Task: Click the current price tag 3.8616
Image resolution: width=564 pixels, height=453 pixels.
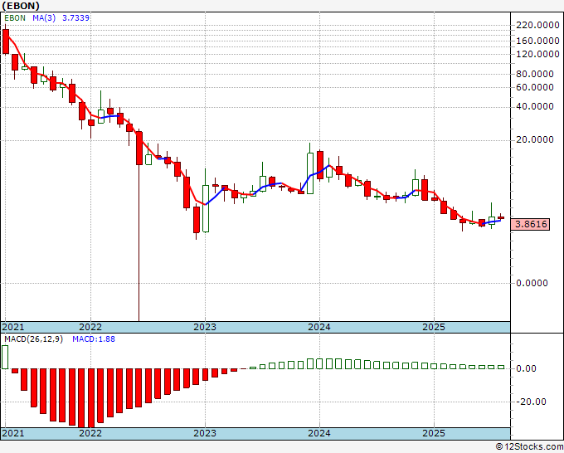Action: click(531, 224)
